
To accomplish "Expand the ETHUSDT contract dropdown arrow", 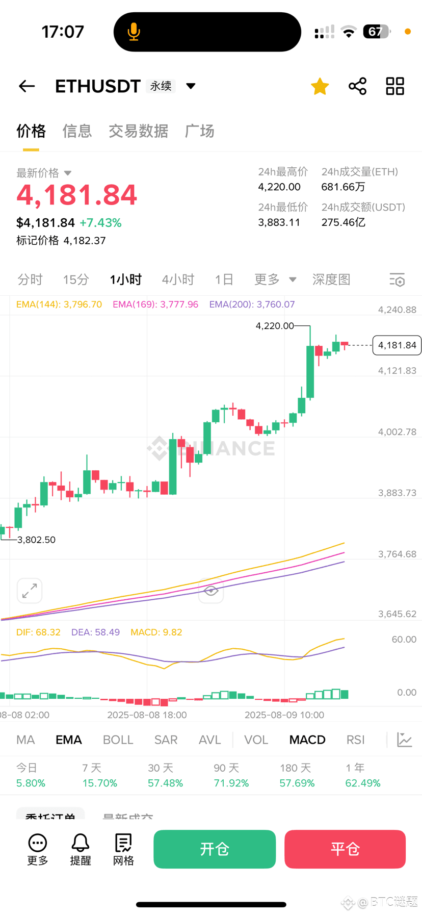I will (x=191, y=86).
